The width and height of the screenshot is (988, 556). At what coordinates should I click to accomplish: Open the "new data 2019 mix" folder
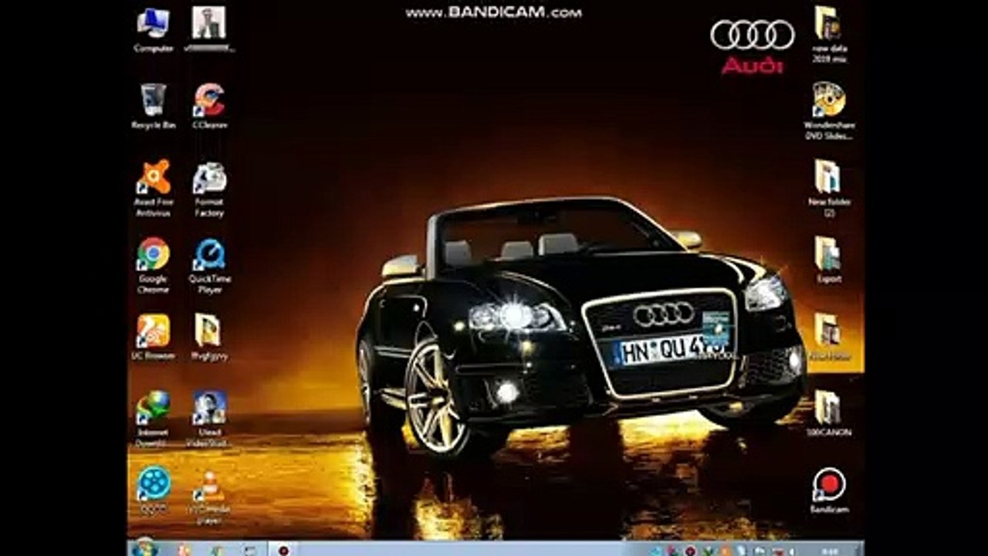click(828, 35)
